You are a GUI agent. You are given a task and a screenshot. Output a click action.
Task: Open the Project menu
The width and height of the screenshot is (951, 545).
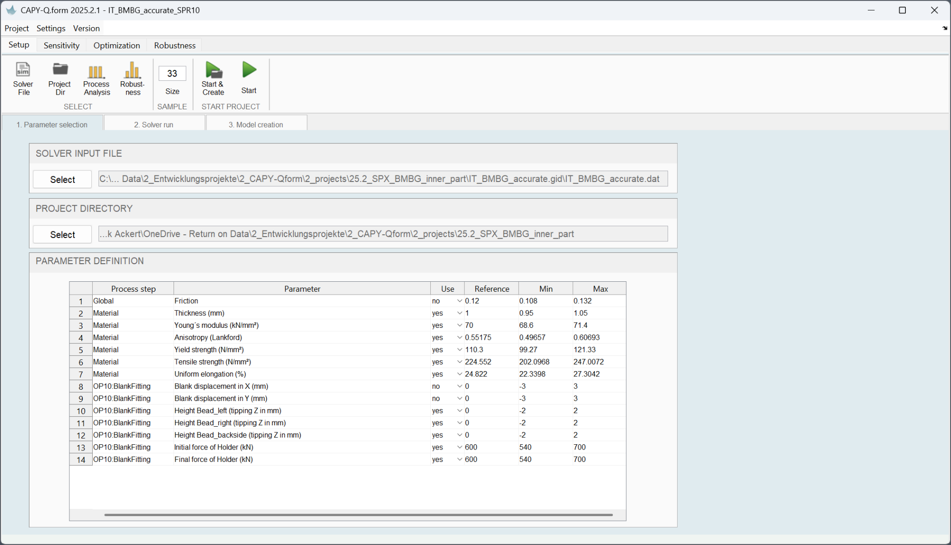17,29
